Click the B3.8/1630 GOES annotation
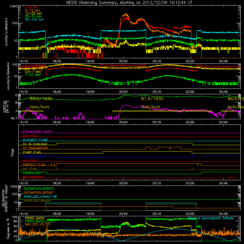Image resolution: width=244 pixels, height=244 pixels. click(x=41, y=99)
